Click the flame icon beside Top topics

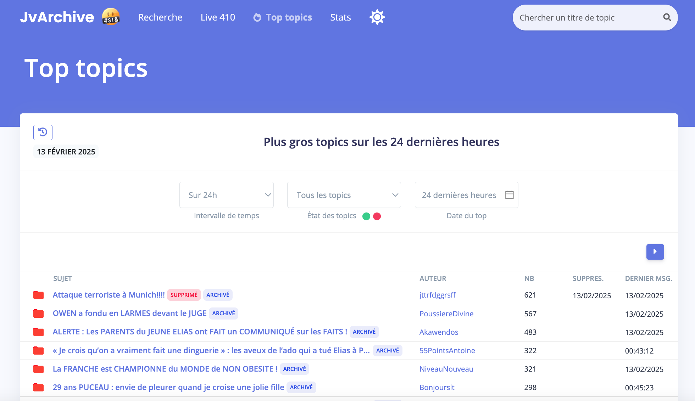(257, 17)
